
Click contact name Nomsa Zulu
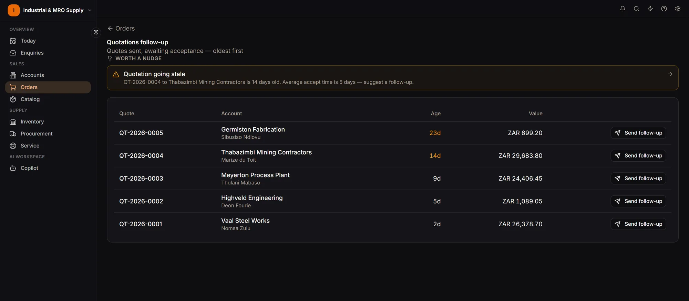[x=236, y=228]
